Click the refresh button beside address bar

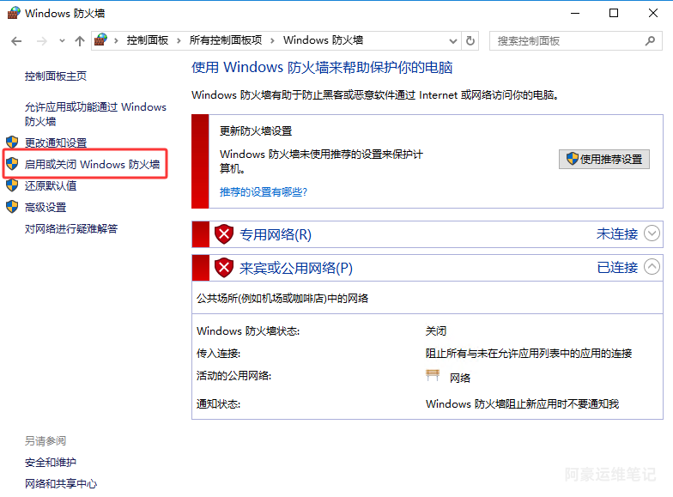[x=470, y=40]
